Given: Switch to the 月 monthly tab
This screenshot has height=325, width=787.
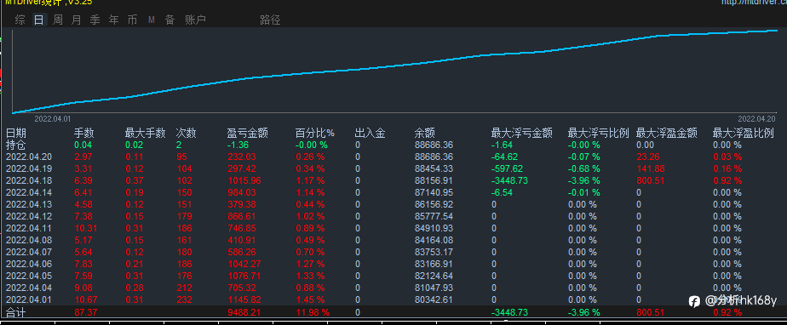Looking at the screenshot, I should (x=77, y=20).
